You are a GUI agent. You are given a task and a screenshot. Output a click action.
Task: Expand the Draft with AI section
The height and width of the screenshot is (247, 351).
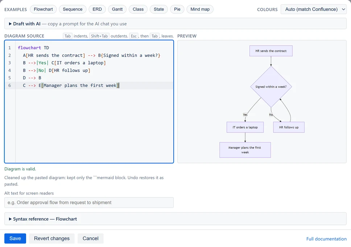point(175,24)
